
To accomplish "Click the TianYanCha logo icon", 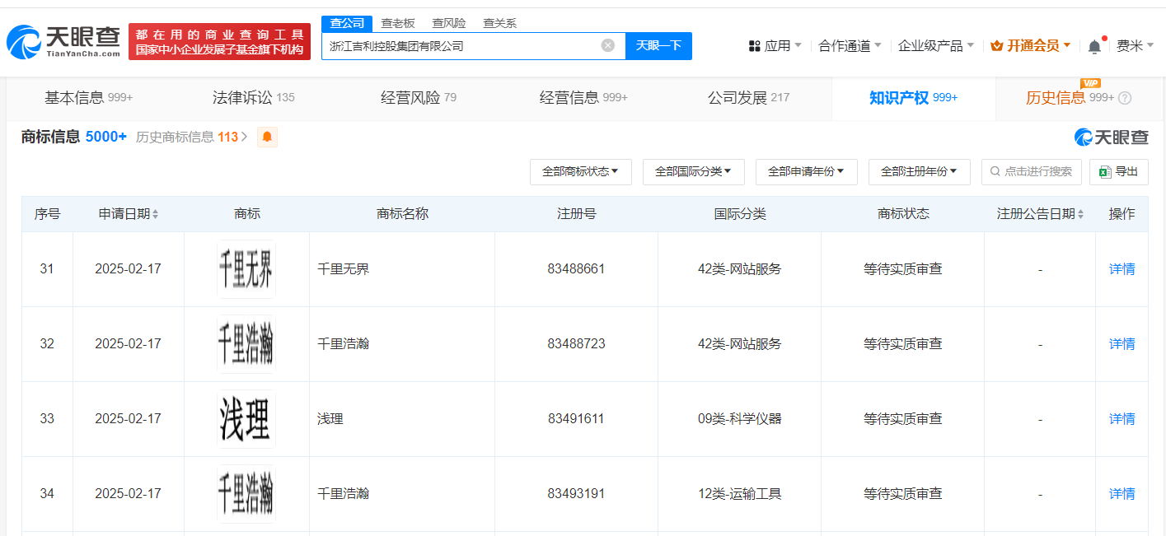I will 23,41.
